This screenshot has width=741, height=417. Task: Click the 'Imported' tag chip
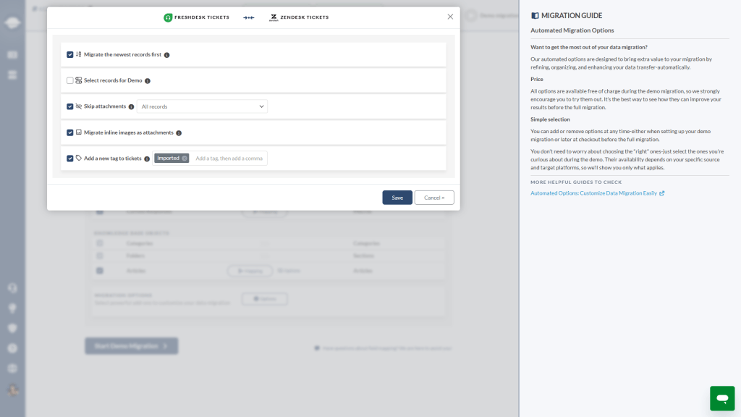coord(172,159)
